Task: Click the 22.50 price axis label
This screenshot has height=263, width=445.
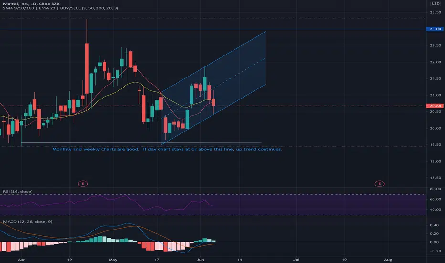Action: coord(435,45)
